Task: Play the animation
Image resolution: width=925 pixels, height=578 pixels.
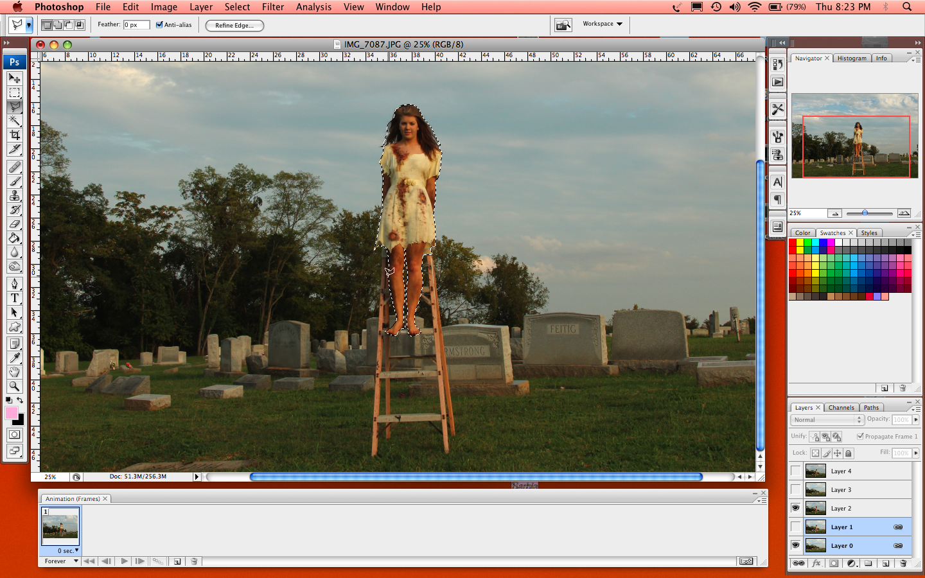Action: (x=124, y=561)
